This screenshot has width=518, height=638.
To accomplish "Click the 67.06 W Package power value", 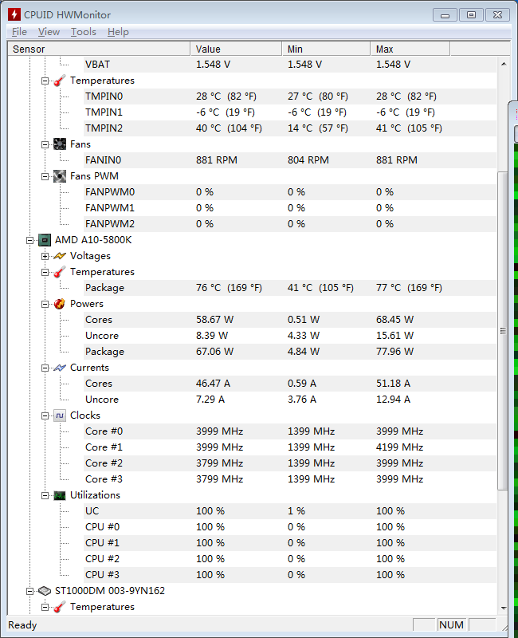I will tap(214, 352).
